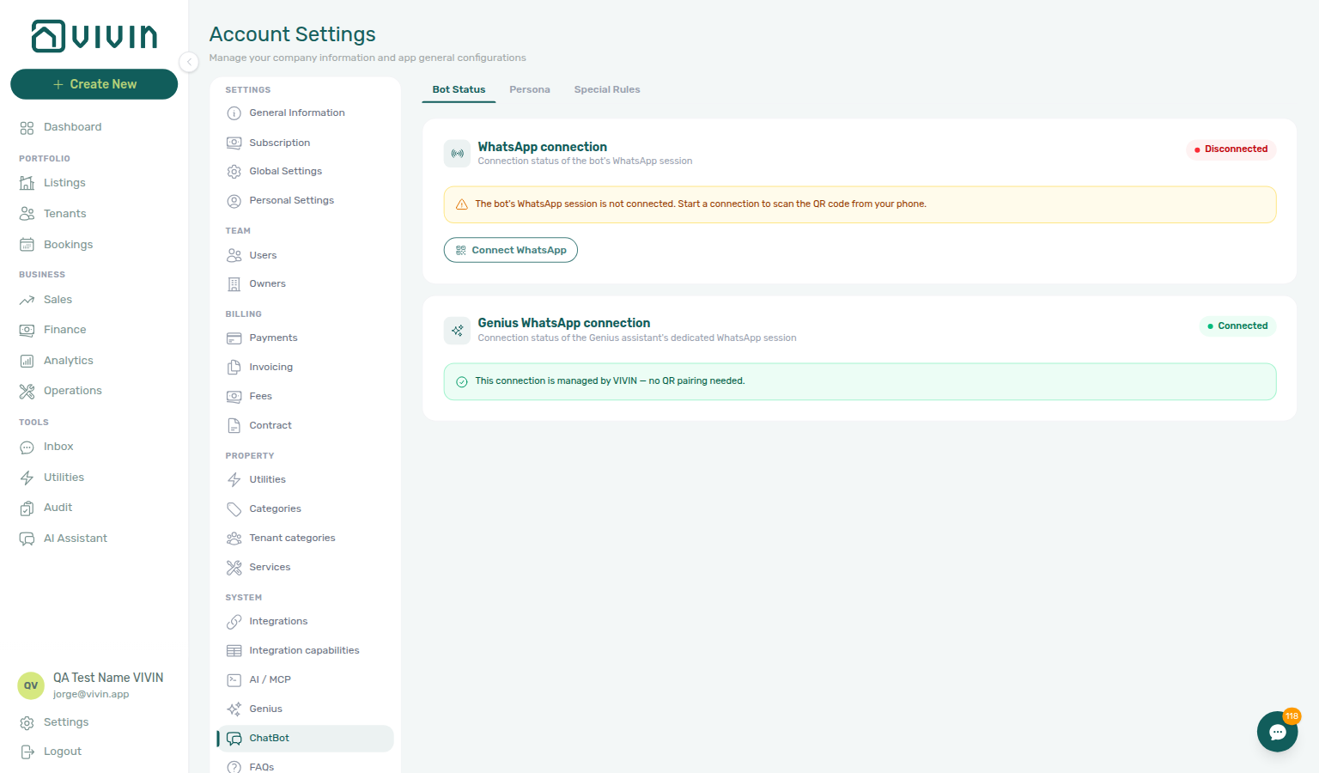1319x773 pixels.
Task: Click the lightning icon beside Utilities under Tools
Action: point(27,478)
